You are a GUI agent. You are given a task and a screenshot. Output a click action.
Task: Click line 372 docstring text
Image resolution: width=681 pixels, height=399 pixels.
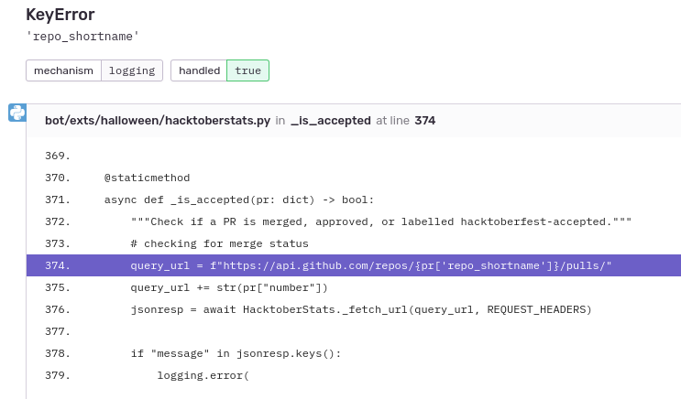coord(381,221)
